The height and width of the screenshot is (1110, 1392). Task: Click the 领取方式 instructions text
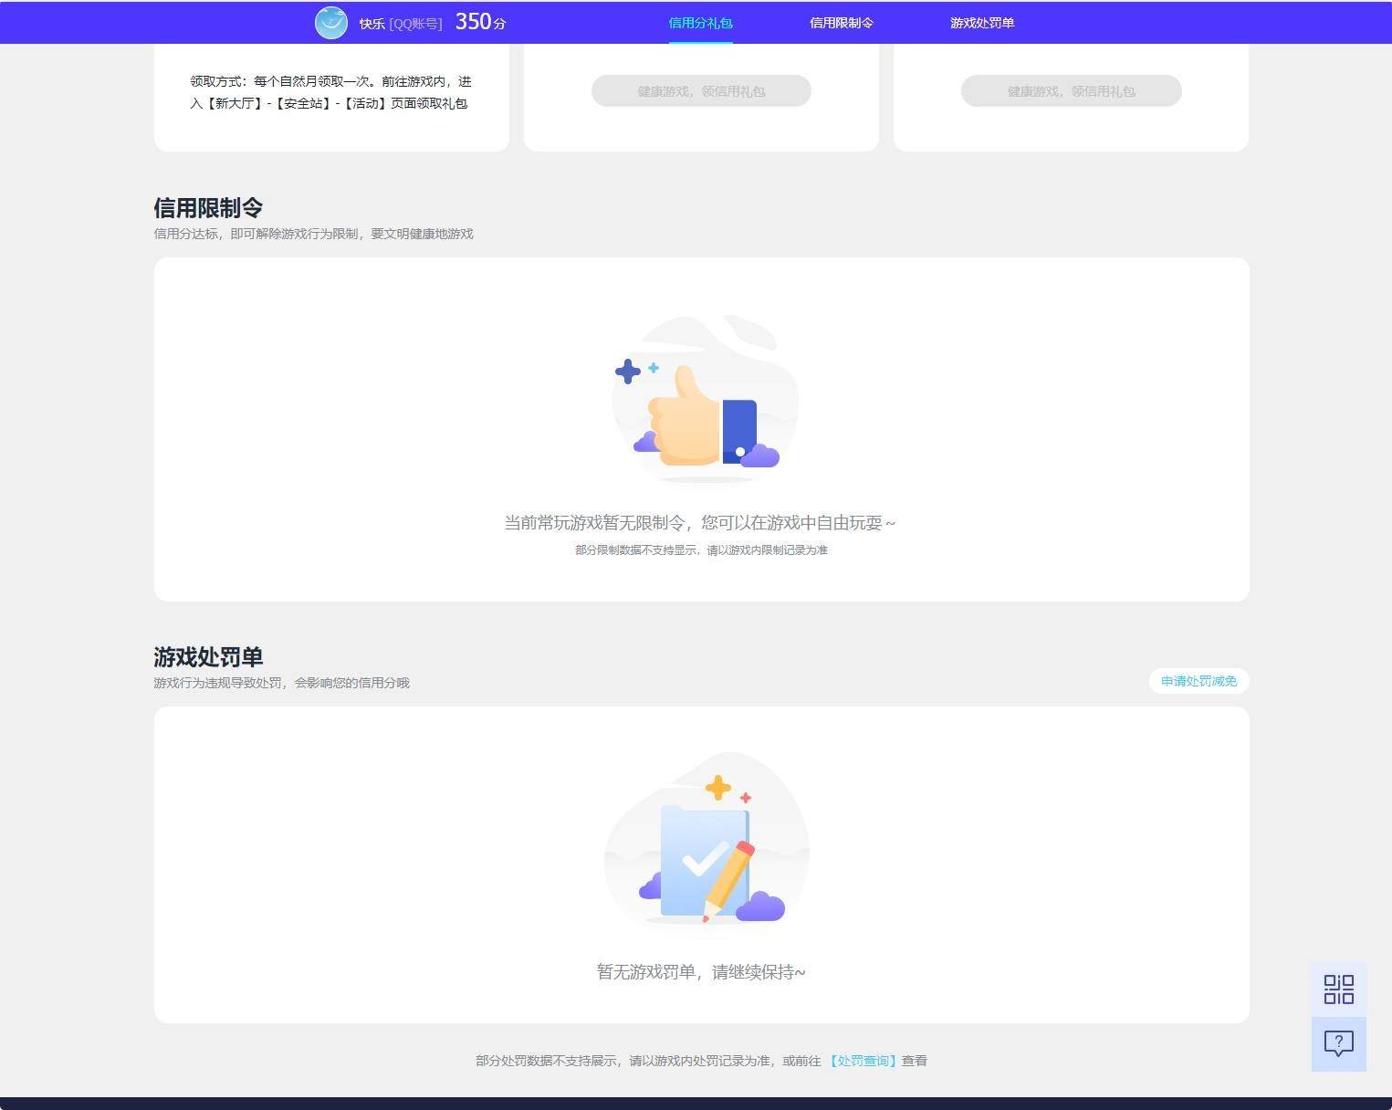click(330, 92)
